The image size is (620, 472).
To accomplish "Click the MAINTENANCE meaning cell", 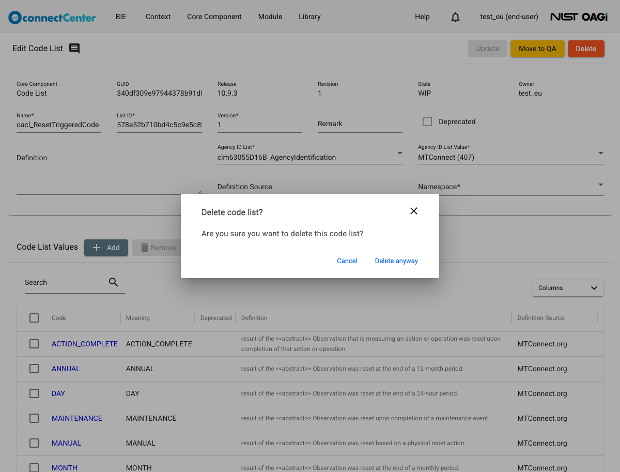I will 151,418.
